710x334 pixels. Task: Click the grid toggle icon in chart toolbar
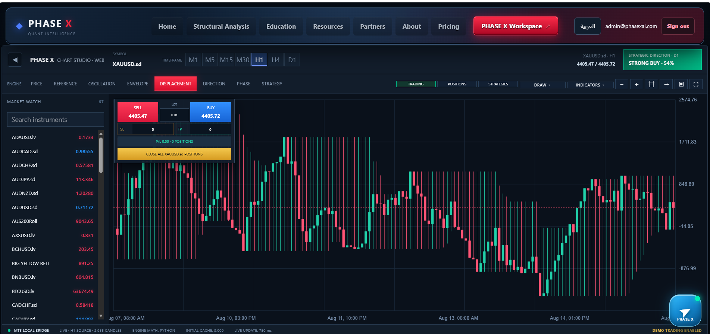651,84
